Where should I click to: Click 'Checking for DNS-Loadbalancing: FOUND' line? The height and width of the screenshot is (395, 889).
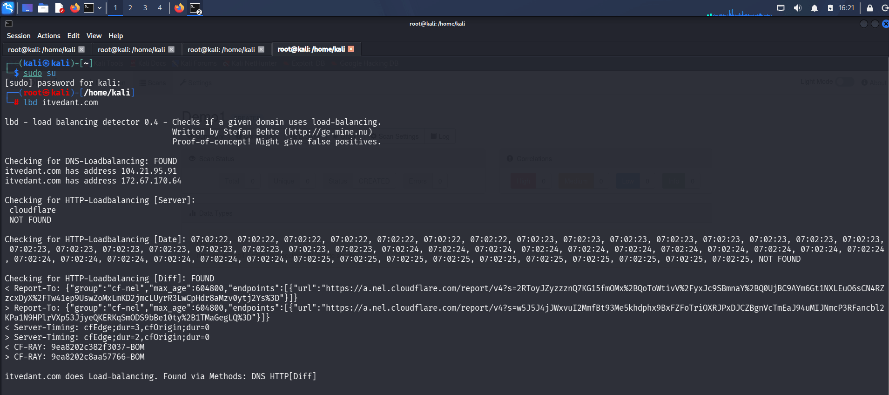click(x=91, y=161)
